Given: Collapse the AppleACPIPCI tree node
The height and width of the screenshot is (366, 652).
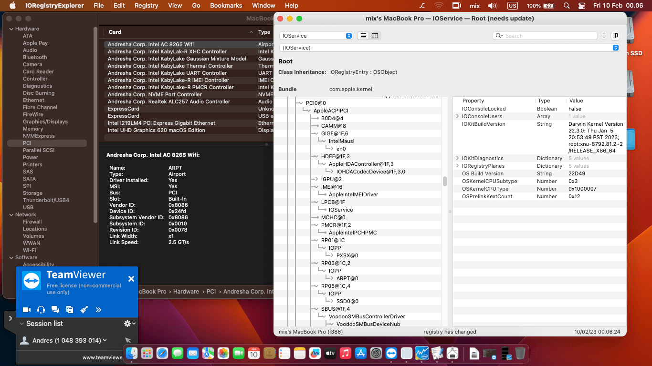Looking at the screenshot, I should click(307, 111).
